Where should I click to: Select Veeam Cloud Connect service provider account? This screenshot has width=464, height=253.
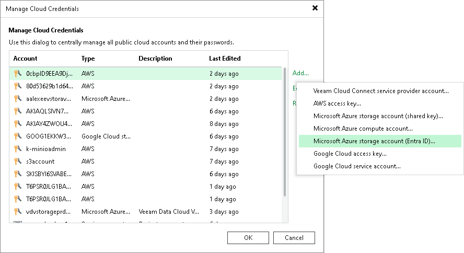point(380,91)
